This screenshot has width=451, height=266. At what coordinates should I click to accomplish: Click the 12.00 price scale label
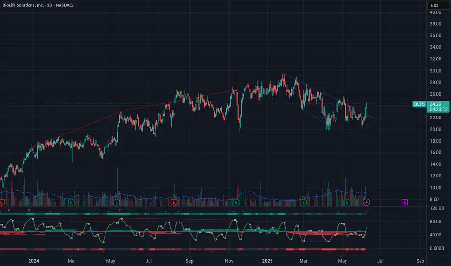pyautogui.click(x=436, y=176)
